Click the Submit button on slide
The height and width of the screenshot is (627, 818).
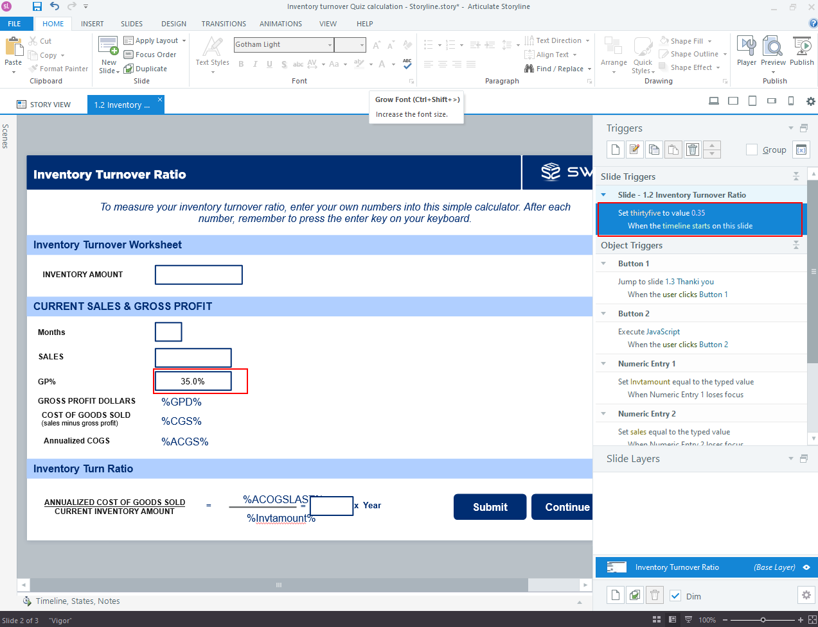[x=490, y=507]
